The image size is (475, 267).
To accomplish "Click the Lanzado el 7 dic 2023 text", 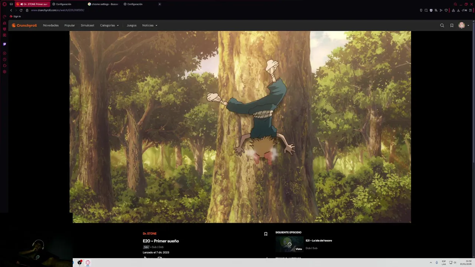I will coord(156,253).
